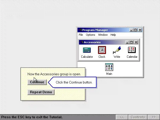
Task: Select the Main group icon
Action: pos(109,67)
